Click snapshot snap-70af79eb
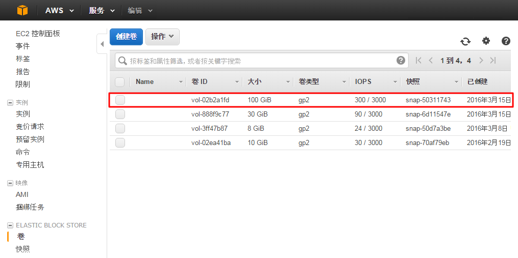This screenshot has height=258, width=518. point(428,142)
